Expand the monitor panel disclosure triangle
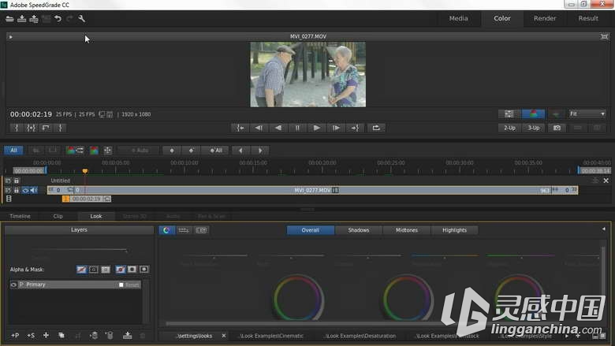The height and width of the screenshot is (346, 615). (10, 37)
